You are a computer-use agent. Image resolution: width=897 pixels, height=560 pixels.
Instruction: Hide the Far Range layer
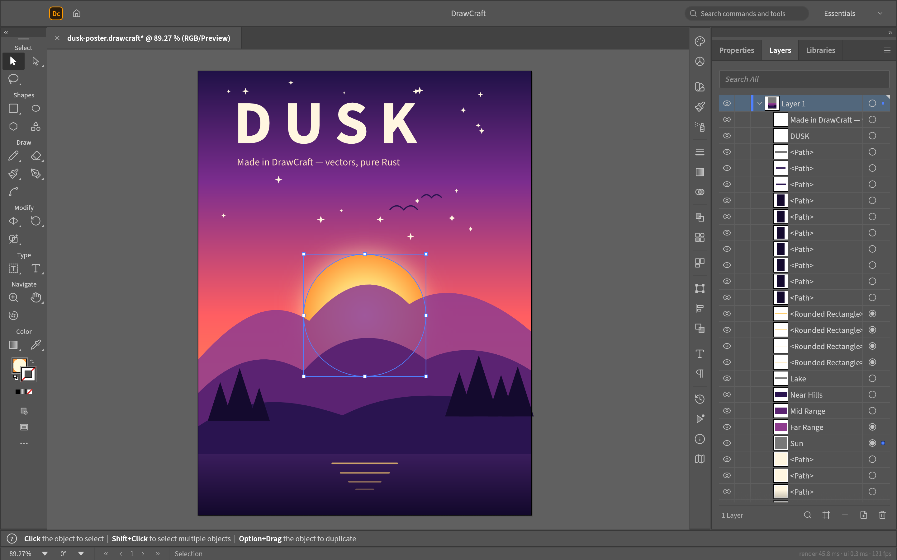pos(727,427)
